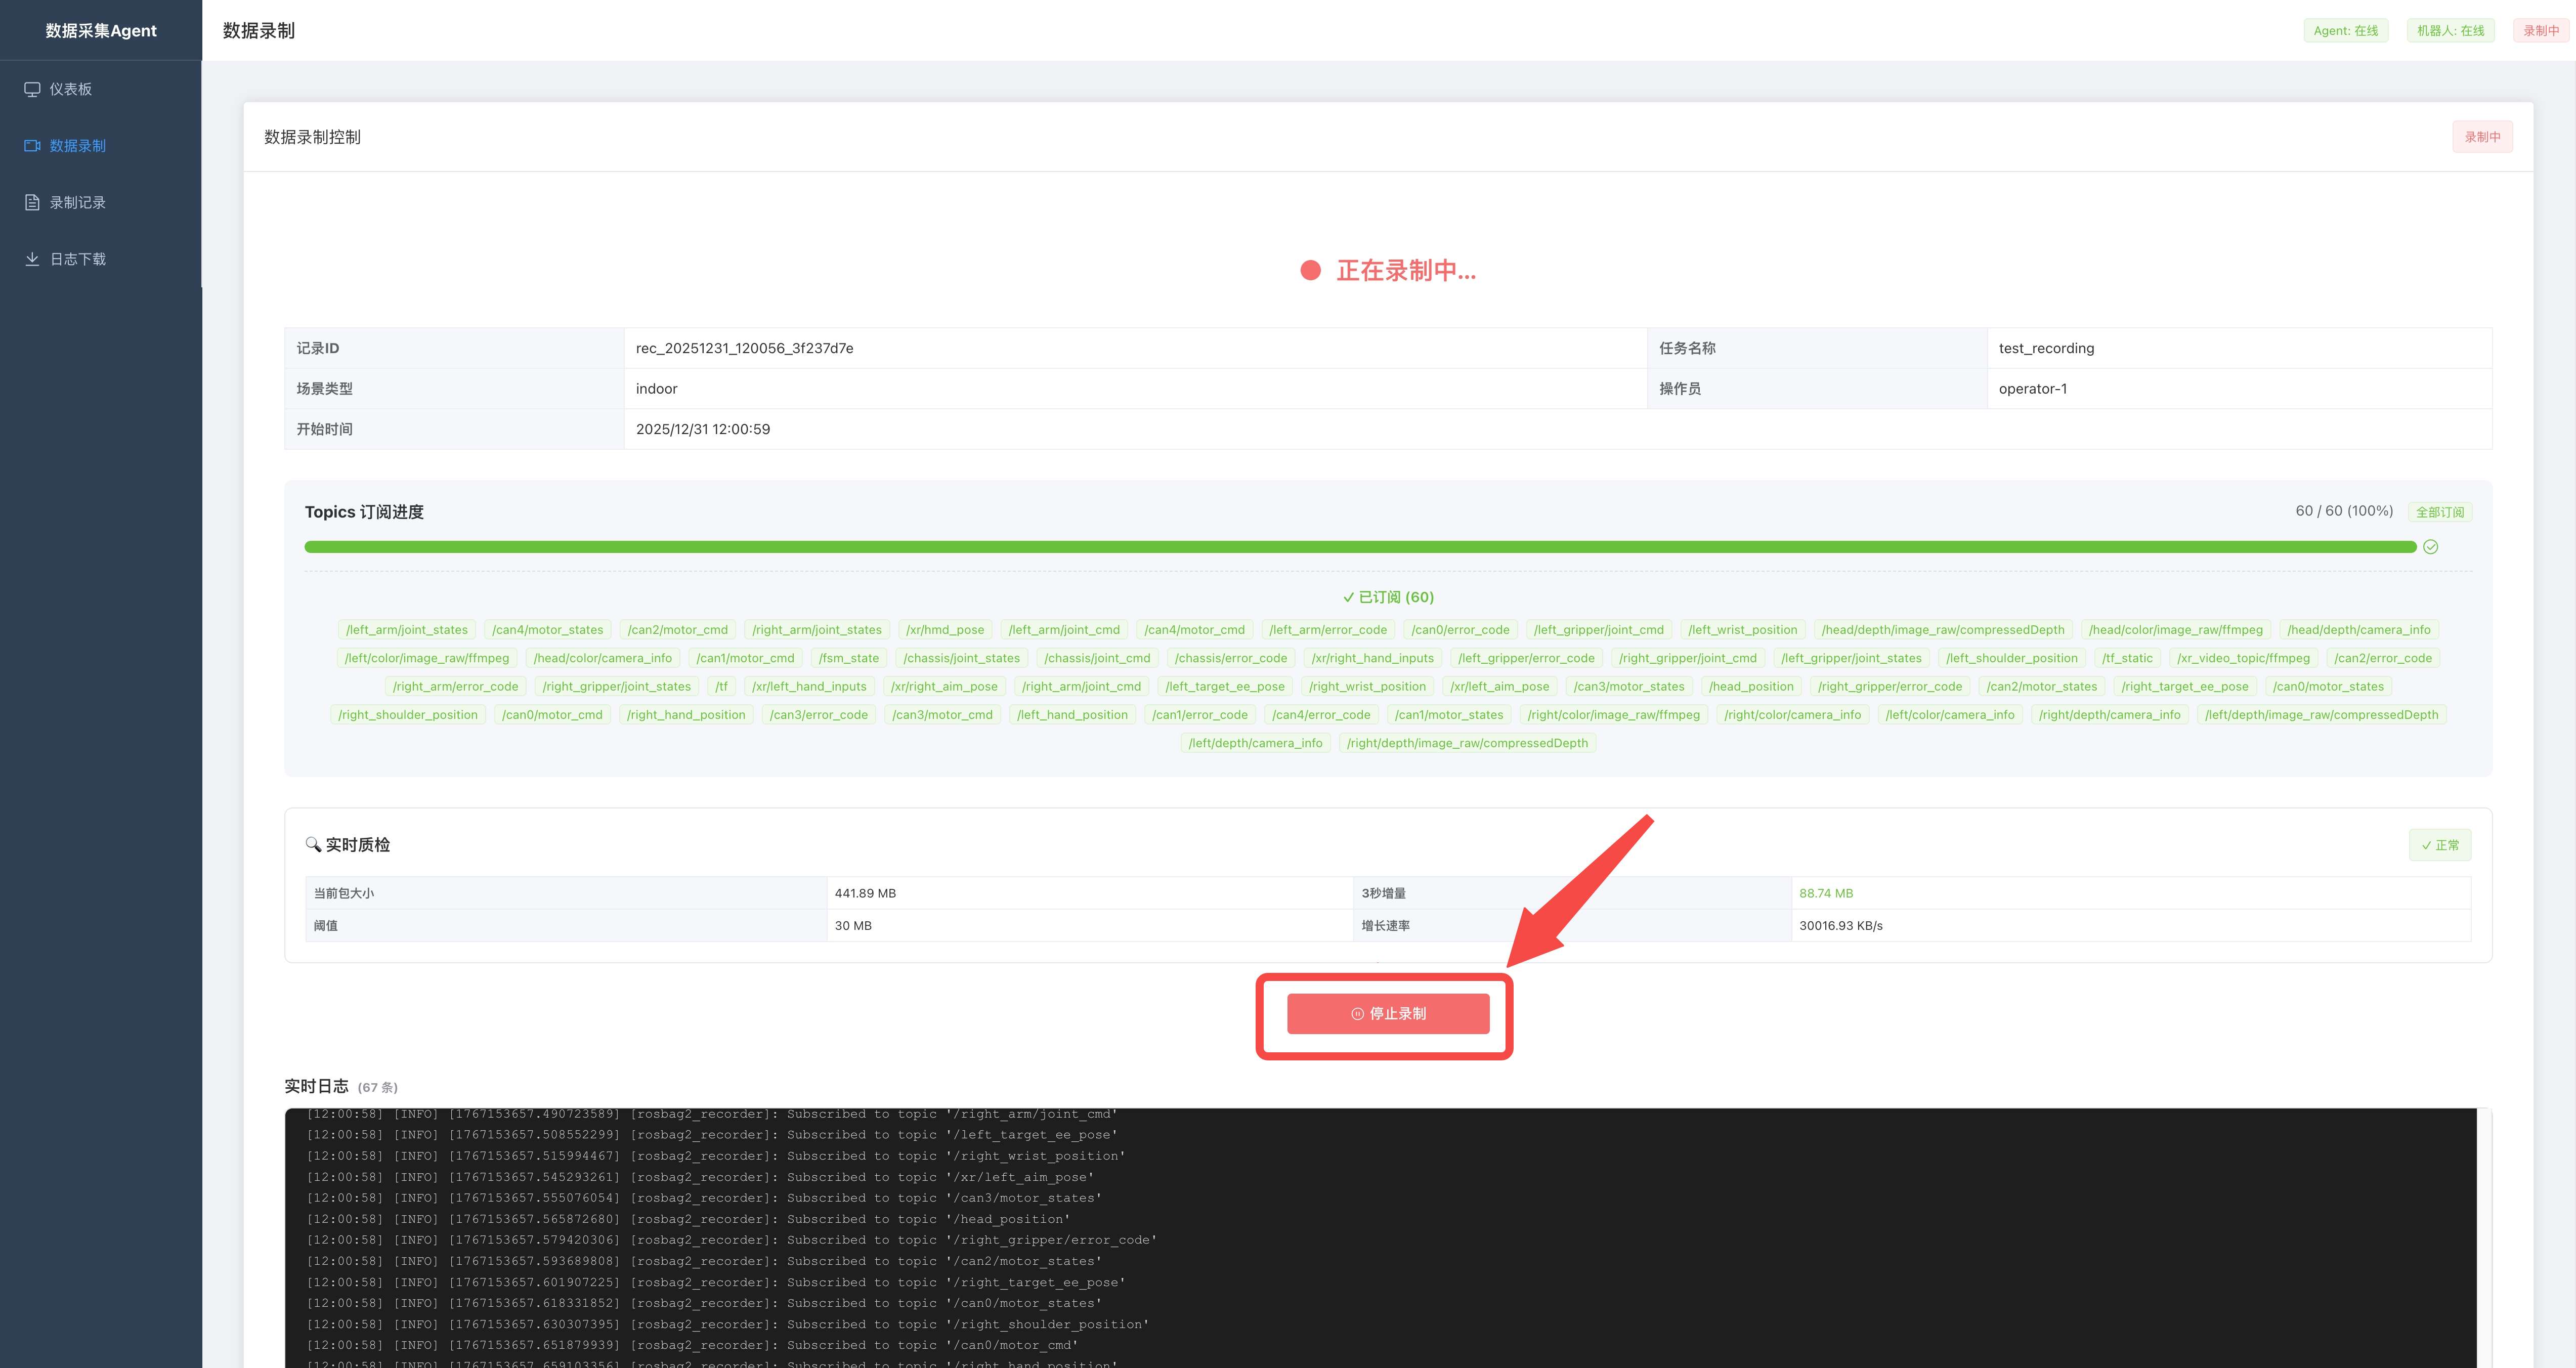The width and height of the screenshot is (2576, 1368).
Task: Click the start time 2025/12/31 12:00:59
Action: 702,429
